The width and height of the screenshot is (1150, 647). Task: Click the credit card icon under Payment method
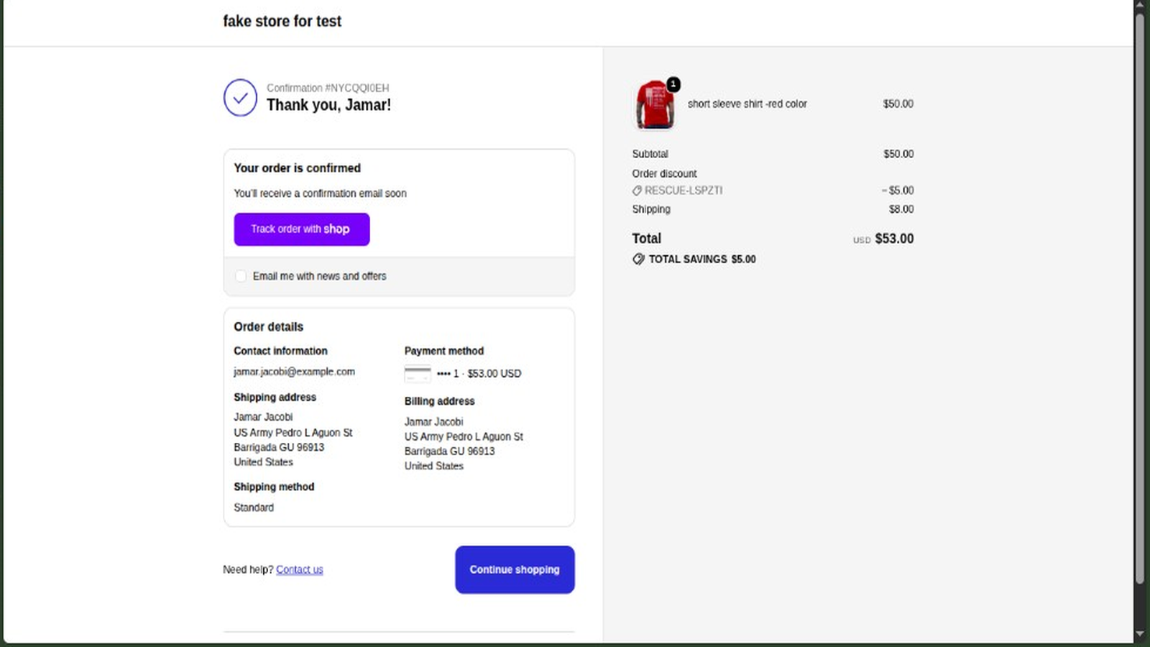[418, 374]
